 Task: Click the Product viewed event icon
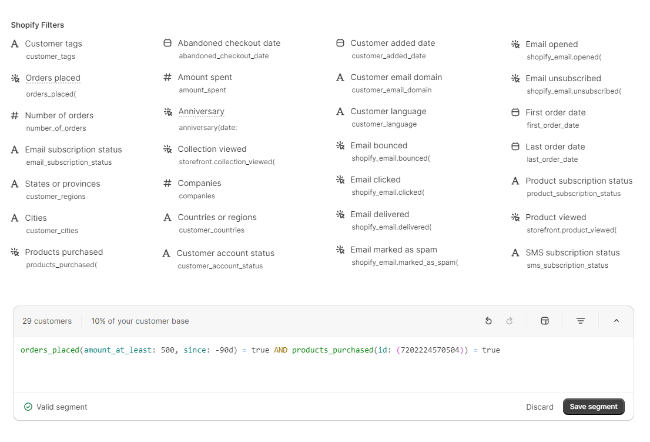point(515,217)
